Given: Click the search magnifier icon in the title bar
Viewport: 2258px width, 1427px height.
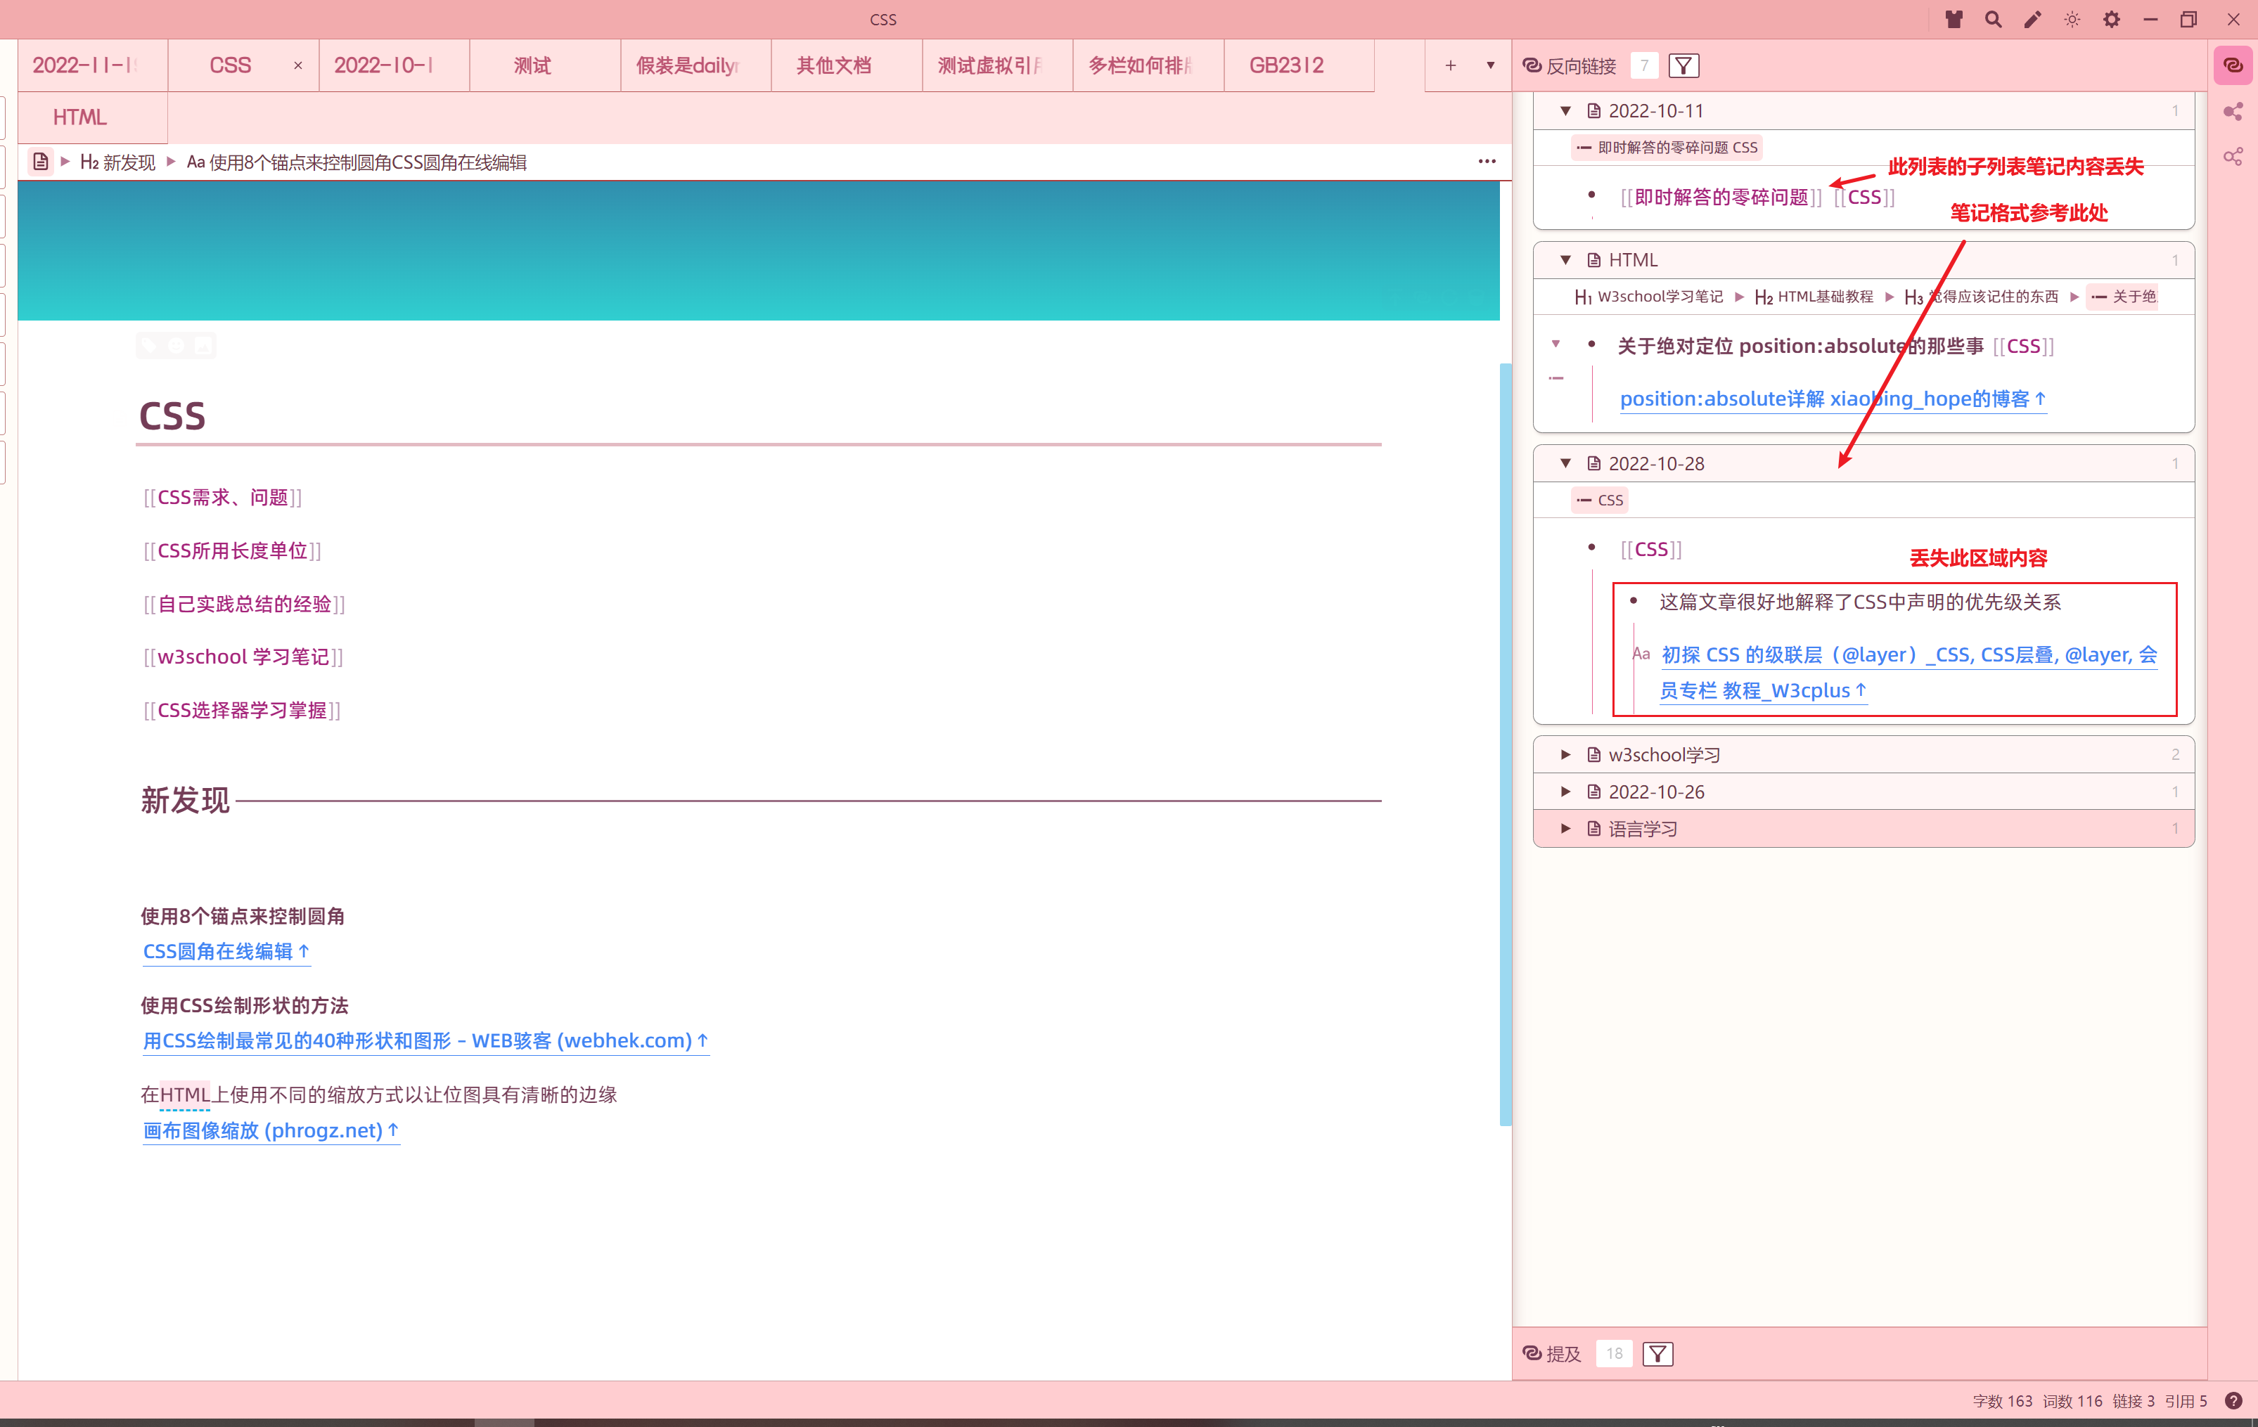Looking at the screenshot, I should click(1993, 19).
